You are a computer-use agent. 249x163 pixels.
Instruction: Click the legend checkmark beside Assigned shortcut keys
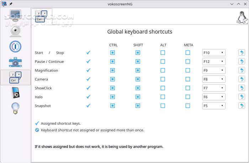coord(37,123)
